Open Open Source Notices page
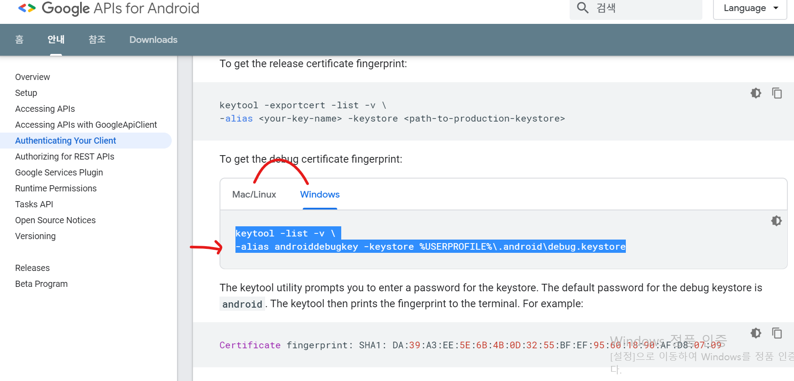 (x=55, y=220)
